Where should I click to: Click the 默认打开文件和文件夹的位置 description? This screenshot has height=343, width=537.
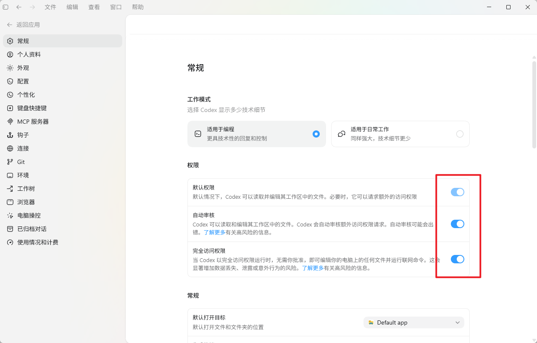tap(228, 327)
